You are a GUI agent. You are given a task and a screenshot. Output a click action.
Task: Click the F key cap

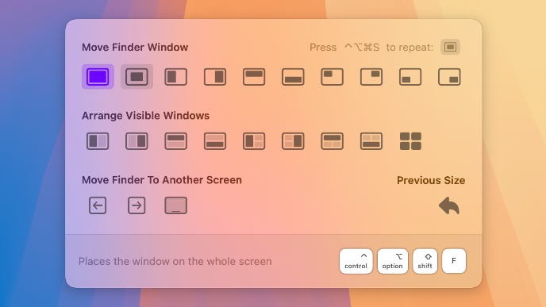[x=454, y=261]
